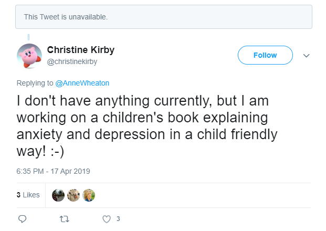This screenshot has width=326, height=231.
Task: Open the 6:35 PM - 17 Apr 2019 timestamp
Action: click(x=53, y=171)
